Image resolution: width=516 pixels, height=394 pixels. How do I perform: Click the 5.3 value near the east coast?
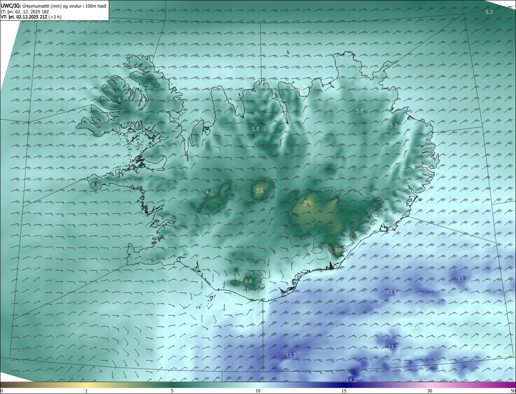click(x=393, y=125)
